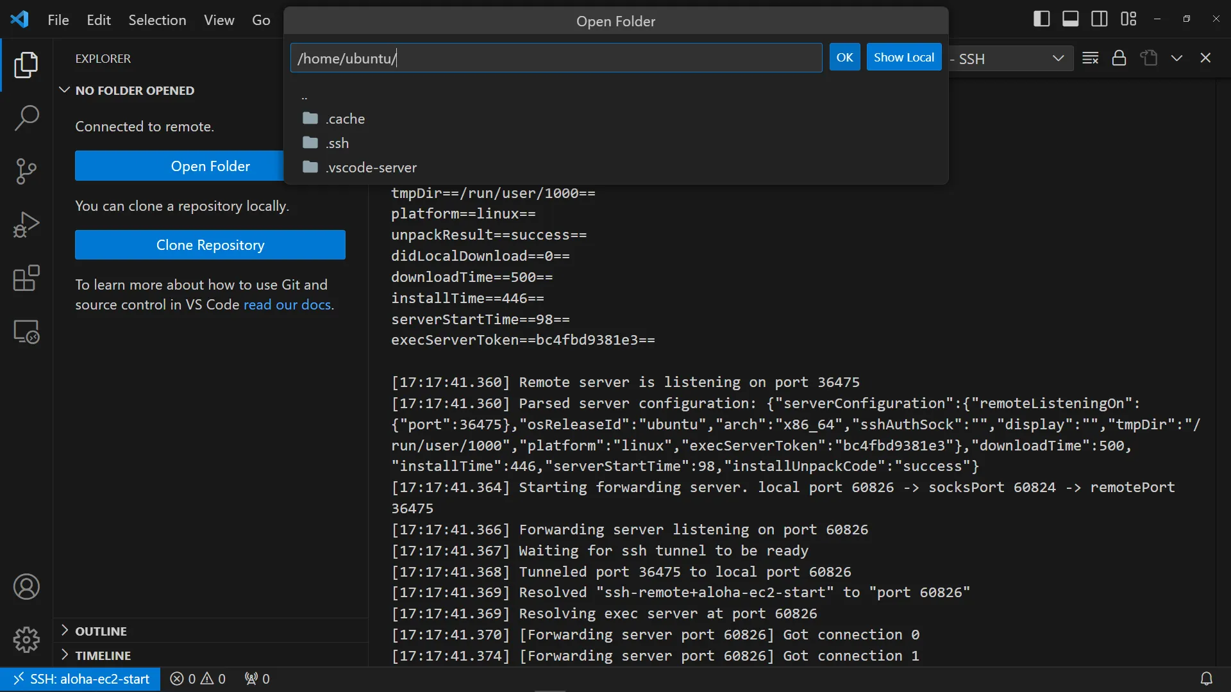Select the .vscode-server folder entry
Viewport: 1231px width, 692px height.
pos(371,167)
